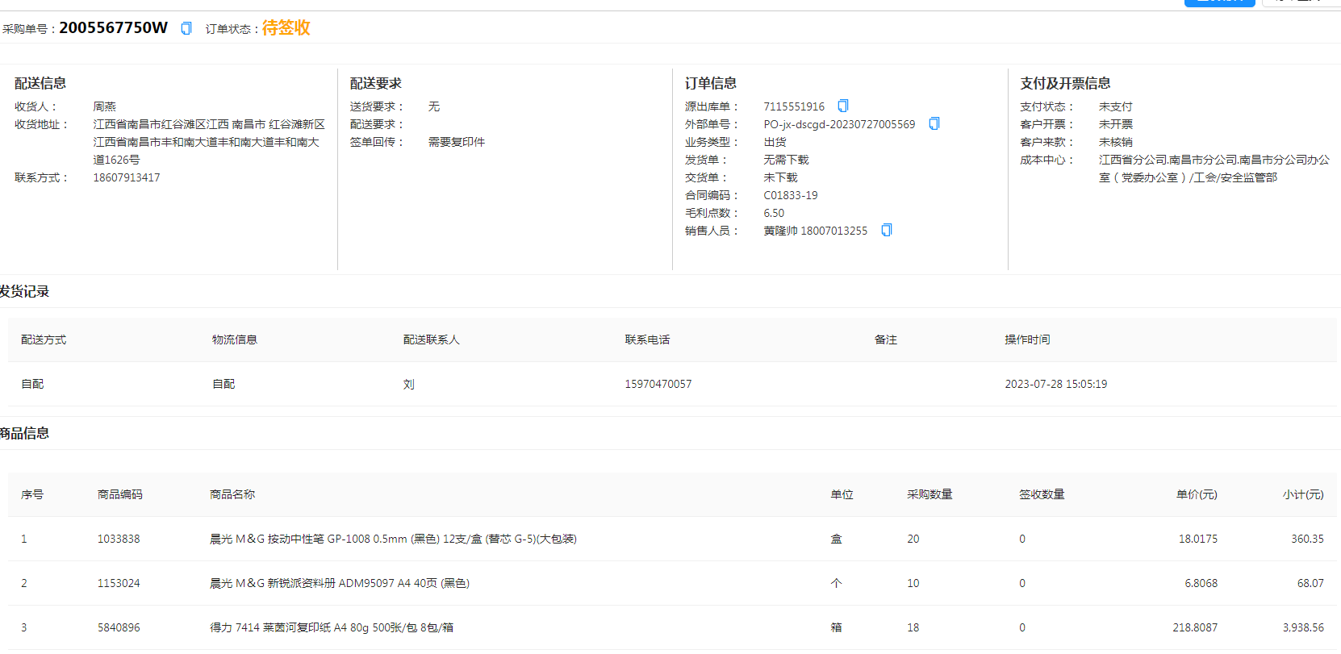Select the 晨光 新锐派资料册 ADM95097 product row
This screenshot has height=654, width=1341.
click(x=339, y=583)
